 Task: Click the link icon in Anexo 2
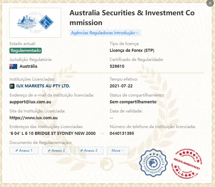tap(49, 151)
